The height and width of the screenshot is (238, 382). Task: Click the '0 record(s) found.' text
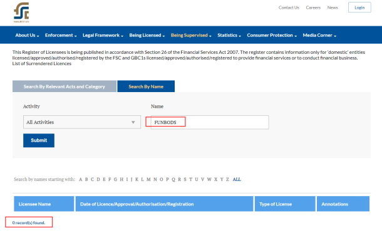[x=29, y=222]
